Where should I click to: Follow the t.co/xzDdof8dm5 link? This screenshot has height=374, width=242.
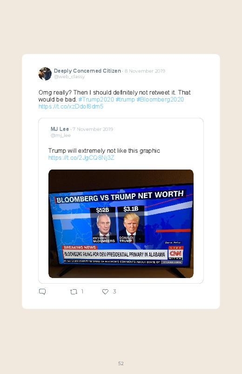point(71,106)
